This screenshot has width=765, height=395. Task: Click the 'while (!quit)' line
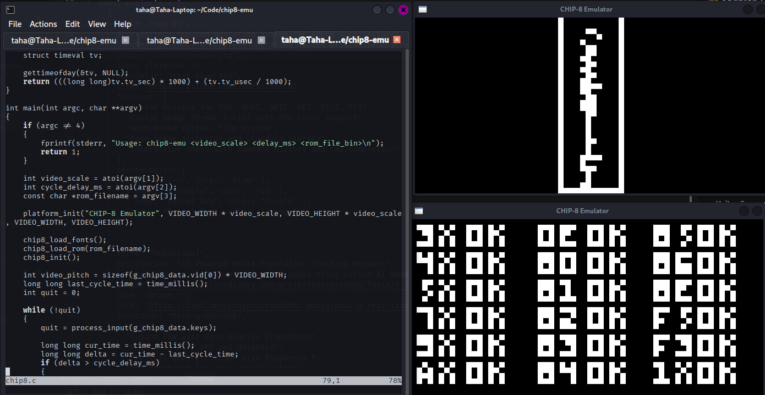pyautogui.click(x=52, y=310)
